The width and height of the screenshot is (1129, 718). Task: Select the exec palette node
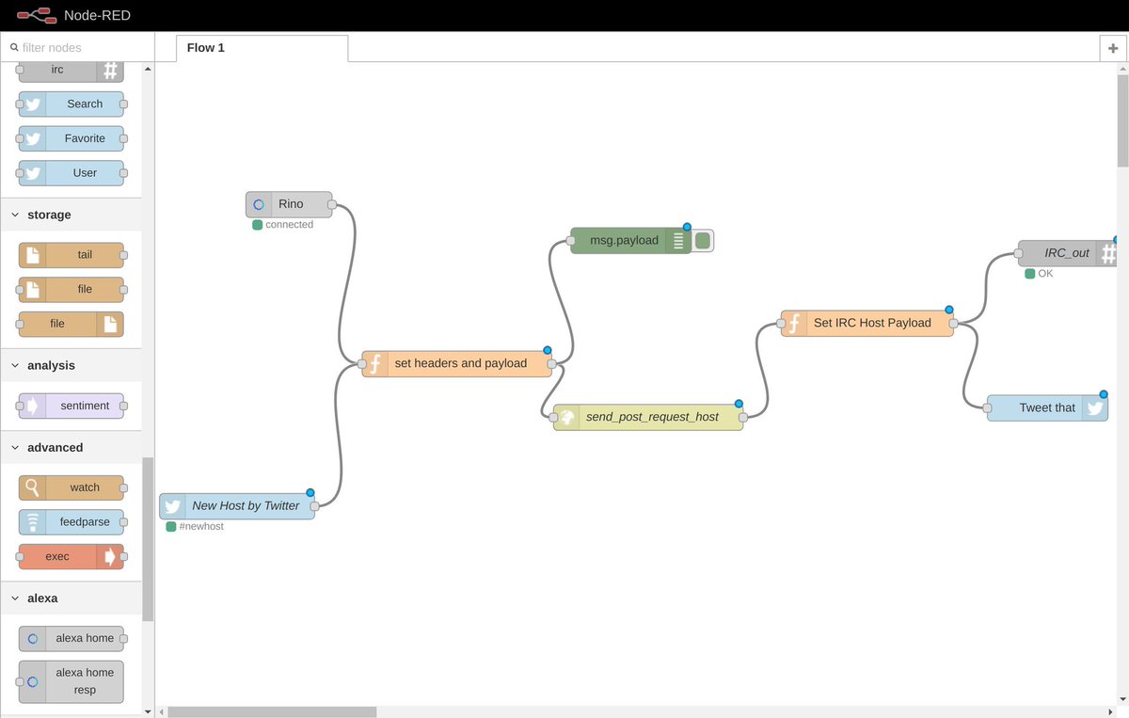pos(71,556)
